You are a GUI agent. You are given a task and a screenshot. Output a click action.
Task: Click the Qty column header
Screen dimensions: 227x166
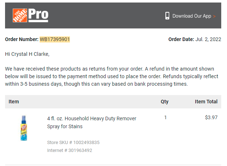(165, 102)
